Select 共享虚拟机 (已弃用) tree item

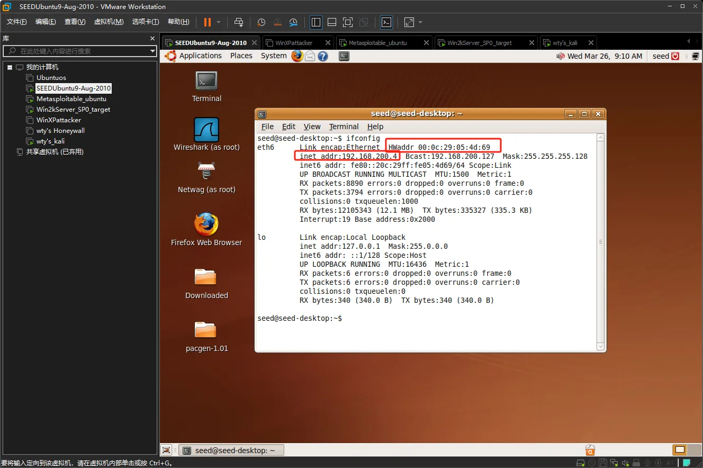pyautogui.click(x=55, y=152)
